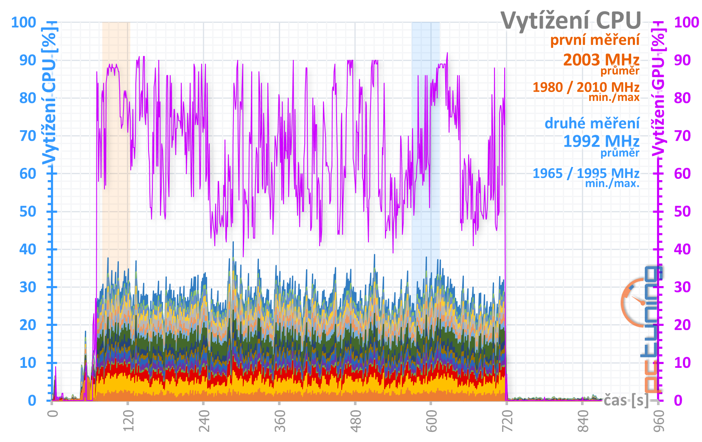The image size is (702, 442).
Task: Click the orange "průměr" caption
Action: [620, 71]
